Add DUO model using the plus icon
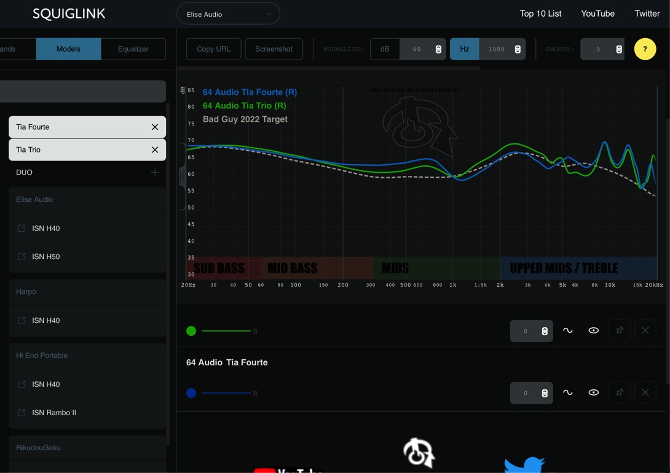670x473 pixels. tap(155, 172)
